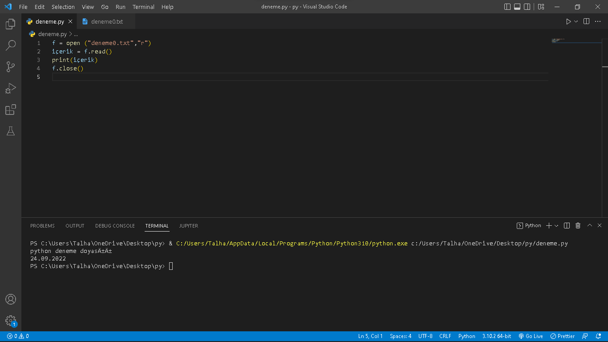608x342 pixels.
Task: Open Source Control panel icon
Action: 11,67
